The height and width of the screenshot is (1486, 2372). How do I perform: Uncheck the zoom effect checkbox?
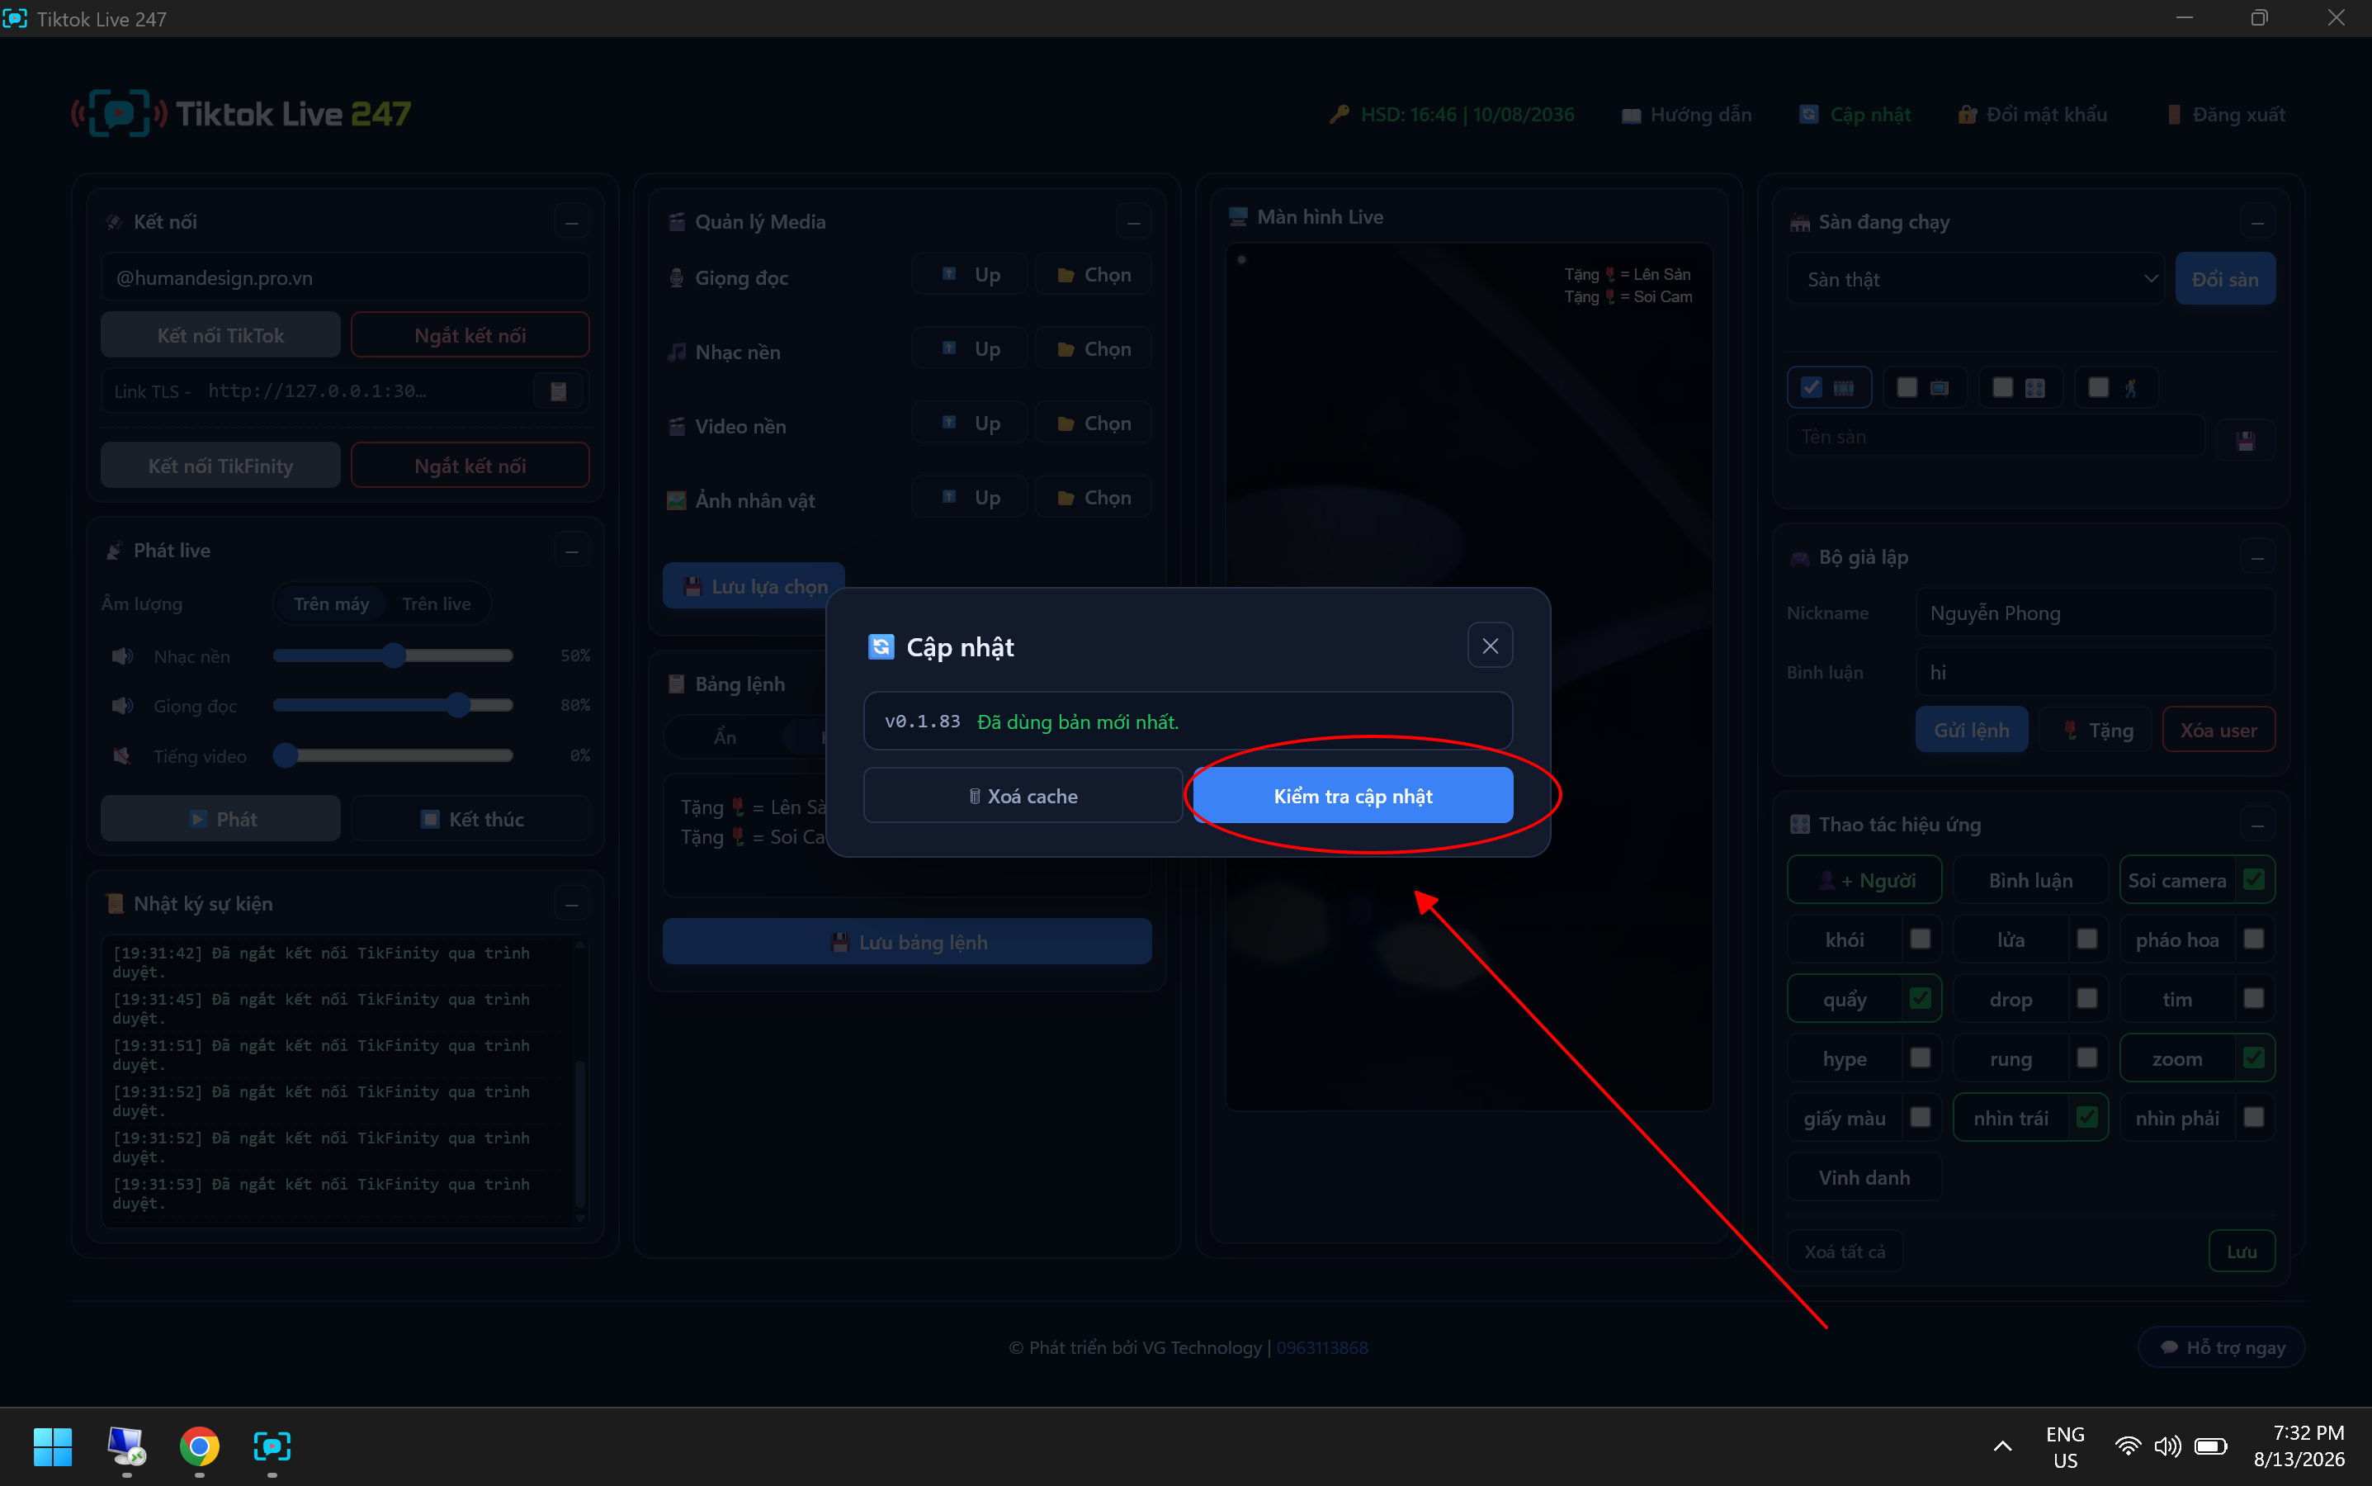tap(2253, 1058)
